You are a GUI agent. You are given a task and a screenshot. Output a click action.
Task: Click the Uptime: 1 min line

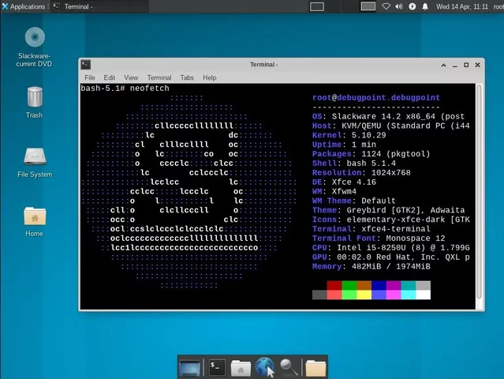point(344,144)
